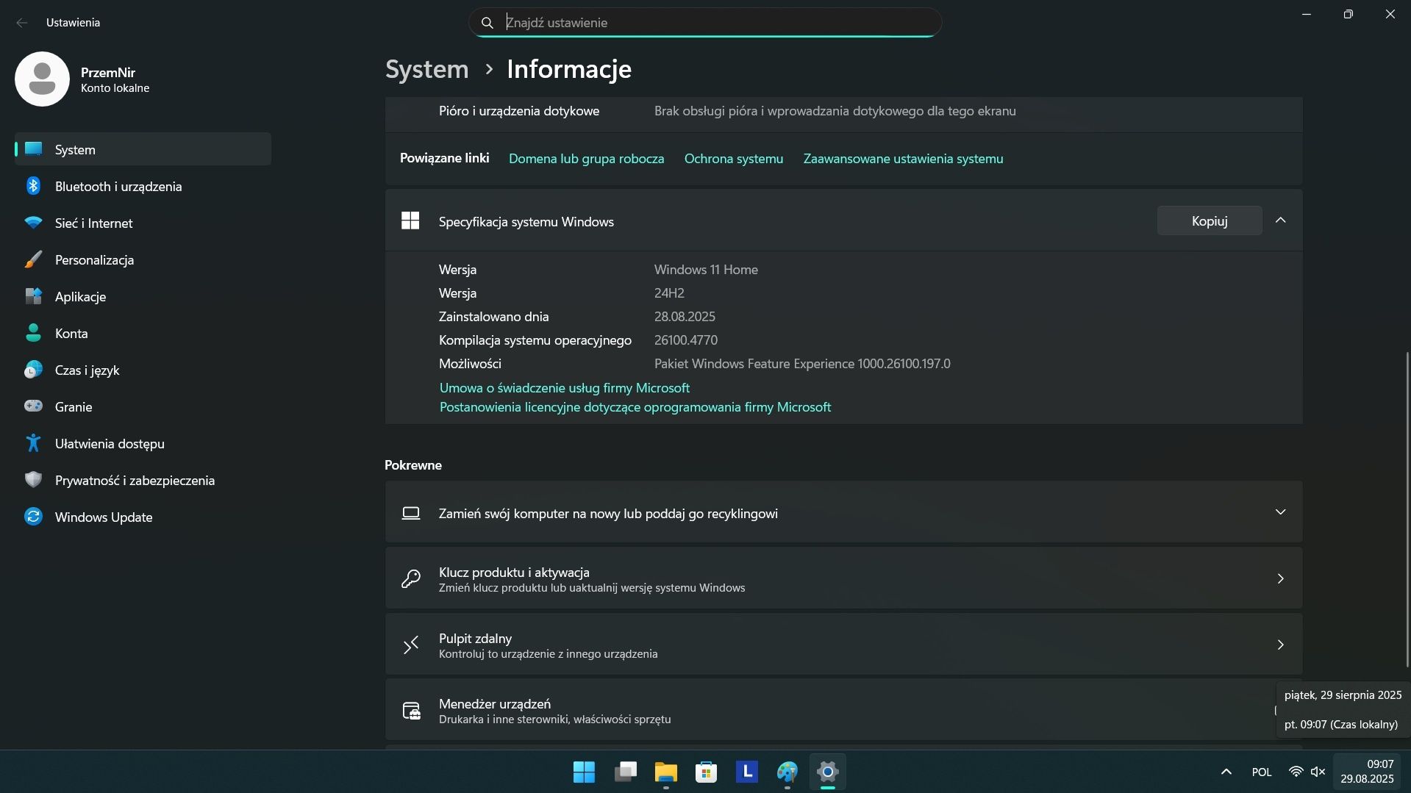Image resolution: width=1411 pixels, height=793 pixels.
Task: Click the System monitor icon in sidebar
Action: pos(33,149)
